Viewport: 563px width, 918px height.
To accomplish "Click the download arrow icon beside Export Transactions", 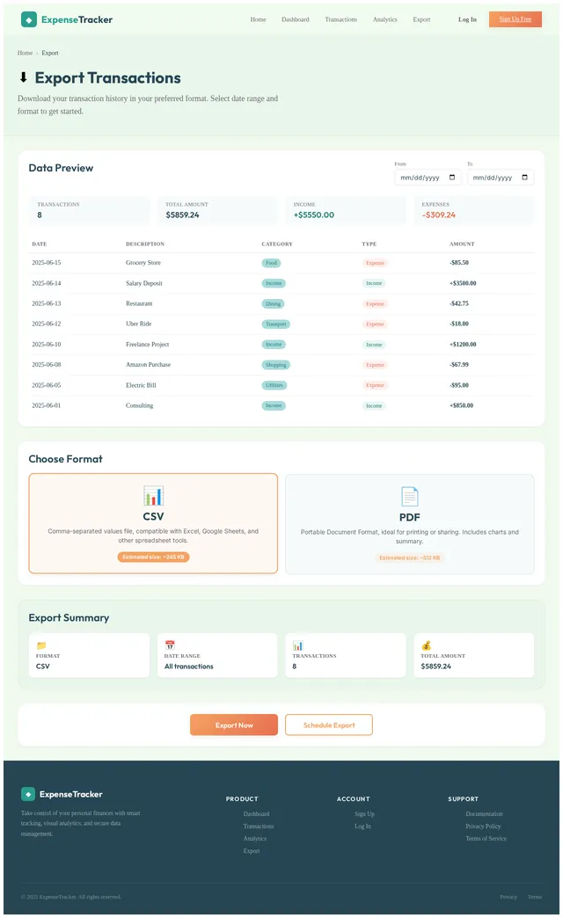I will (x=24, y=77).
